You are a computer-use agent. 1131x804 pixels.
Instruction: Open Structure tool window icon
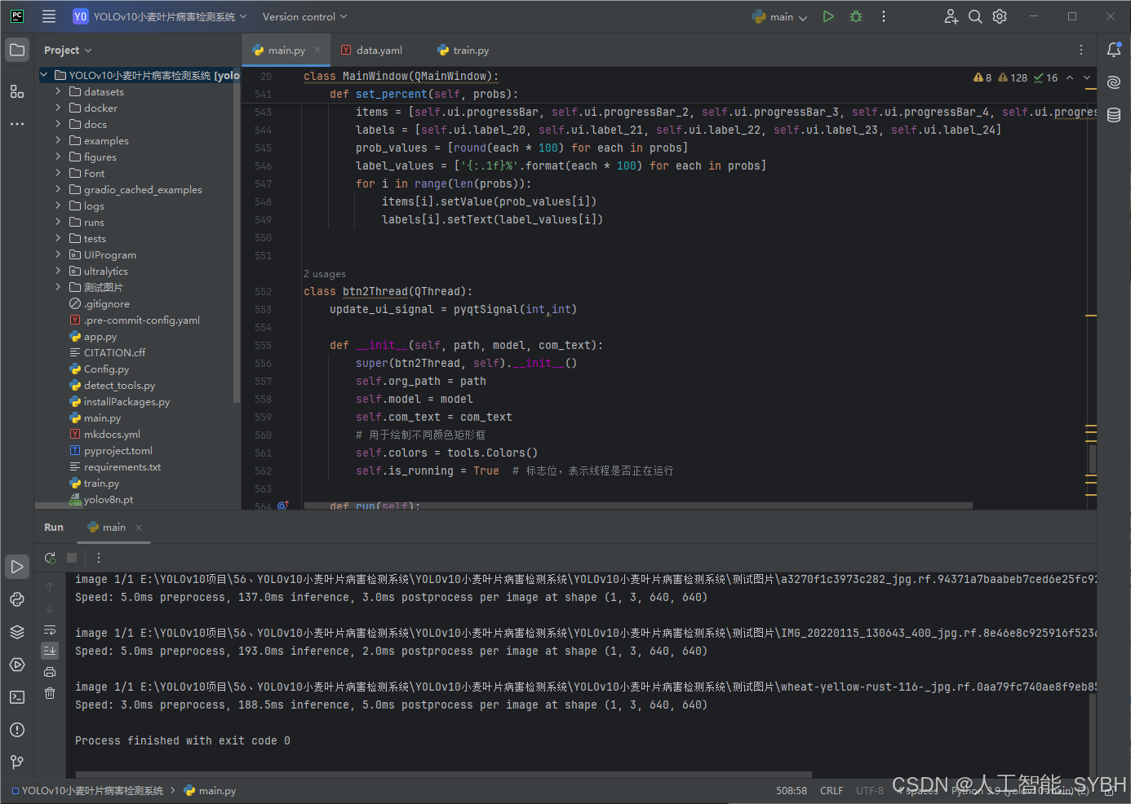point(17,91)
